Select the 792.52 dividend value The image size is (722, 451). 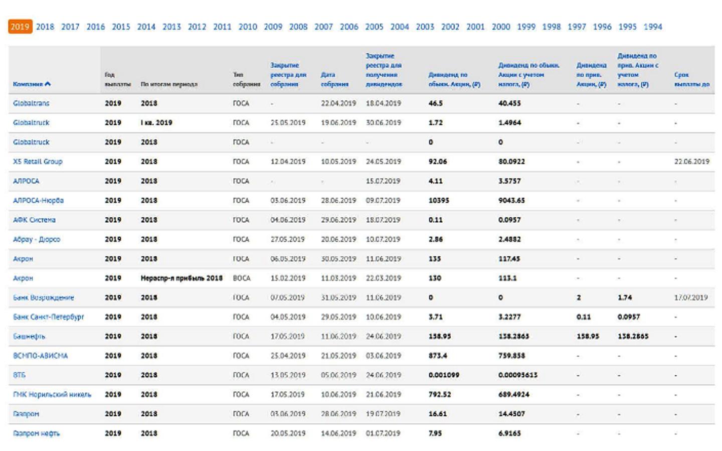pyautogui.click(x=440, y=395)
